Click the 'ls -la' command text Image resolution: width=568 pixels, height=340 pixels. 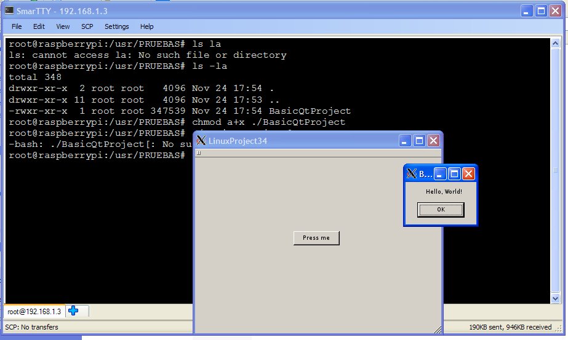[x=209, y=66]
